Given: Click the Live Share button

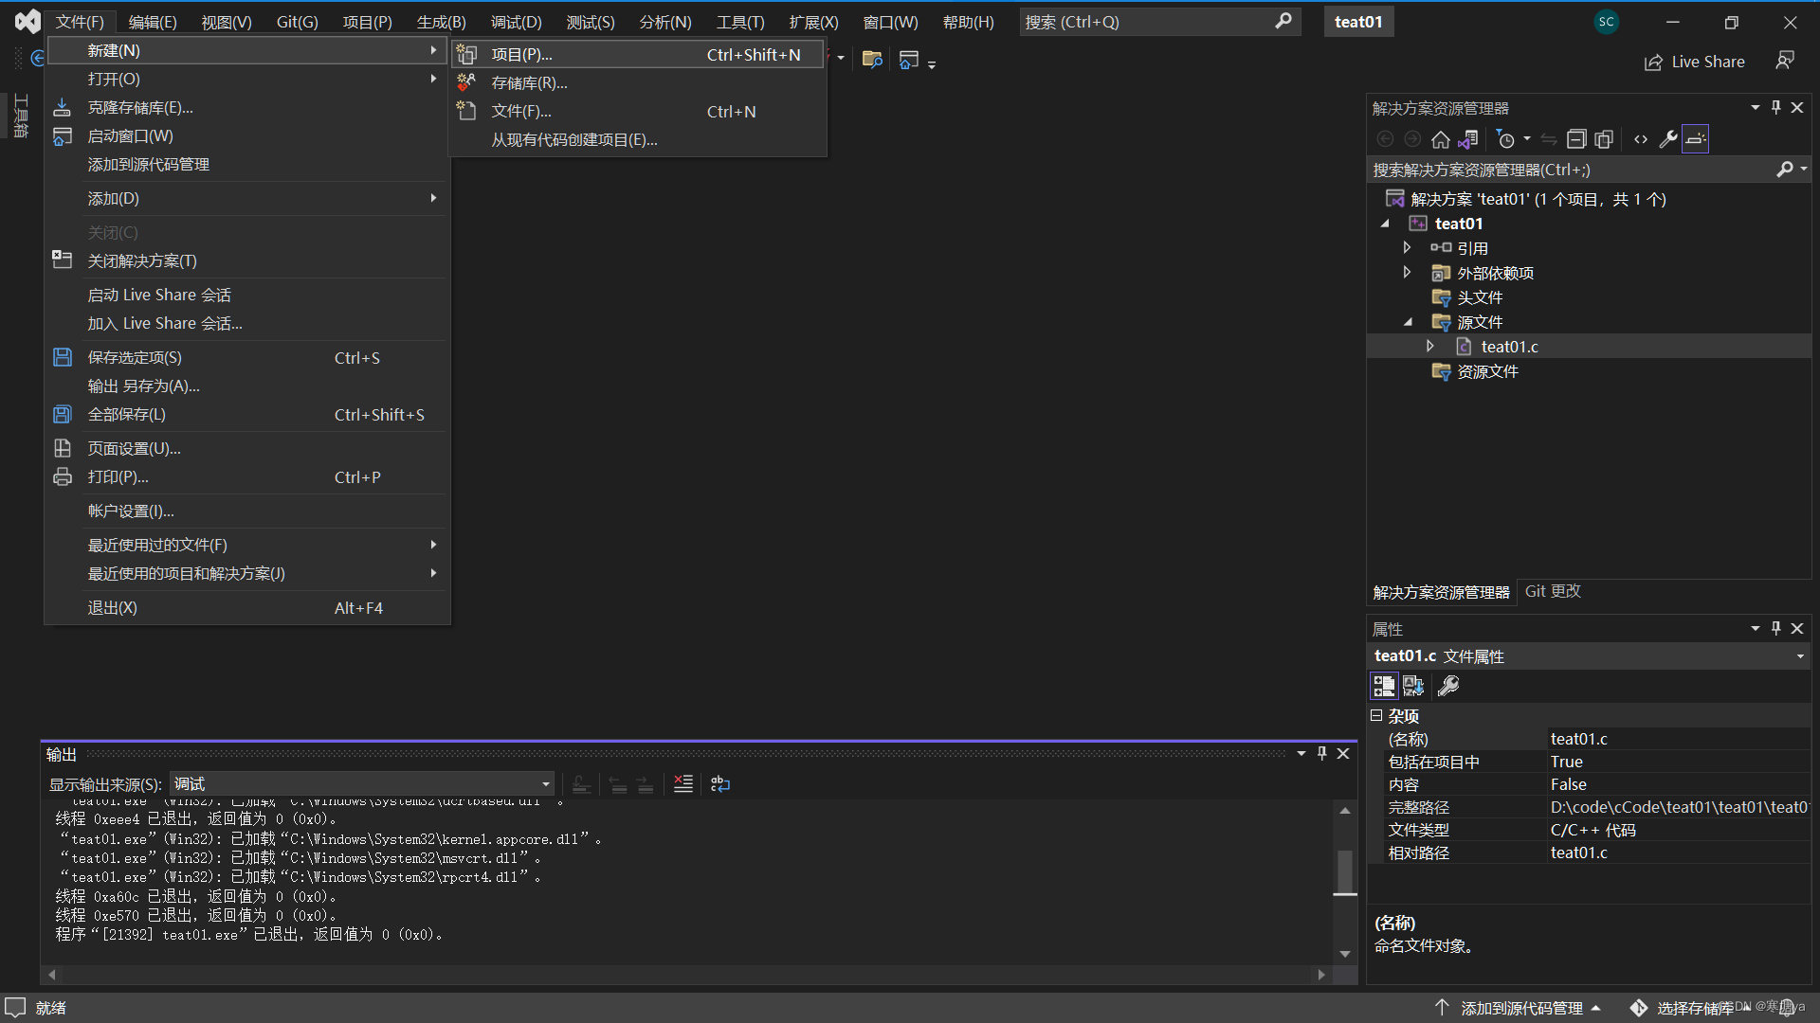Looking at the screenshot, I should [x=1695, y=62].
